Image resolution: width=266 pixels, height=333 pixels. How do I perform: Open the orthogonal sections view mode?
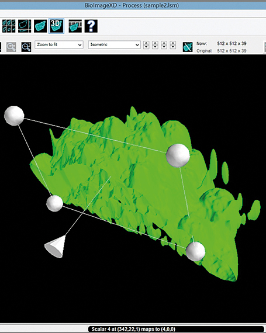pyautogui.click(x=25, y=26)
